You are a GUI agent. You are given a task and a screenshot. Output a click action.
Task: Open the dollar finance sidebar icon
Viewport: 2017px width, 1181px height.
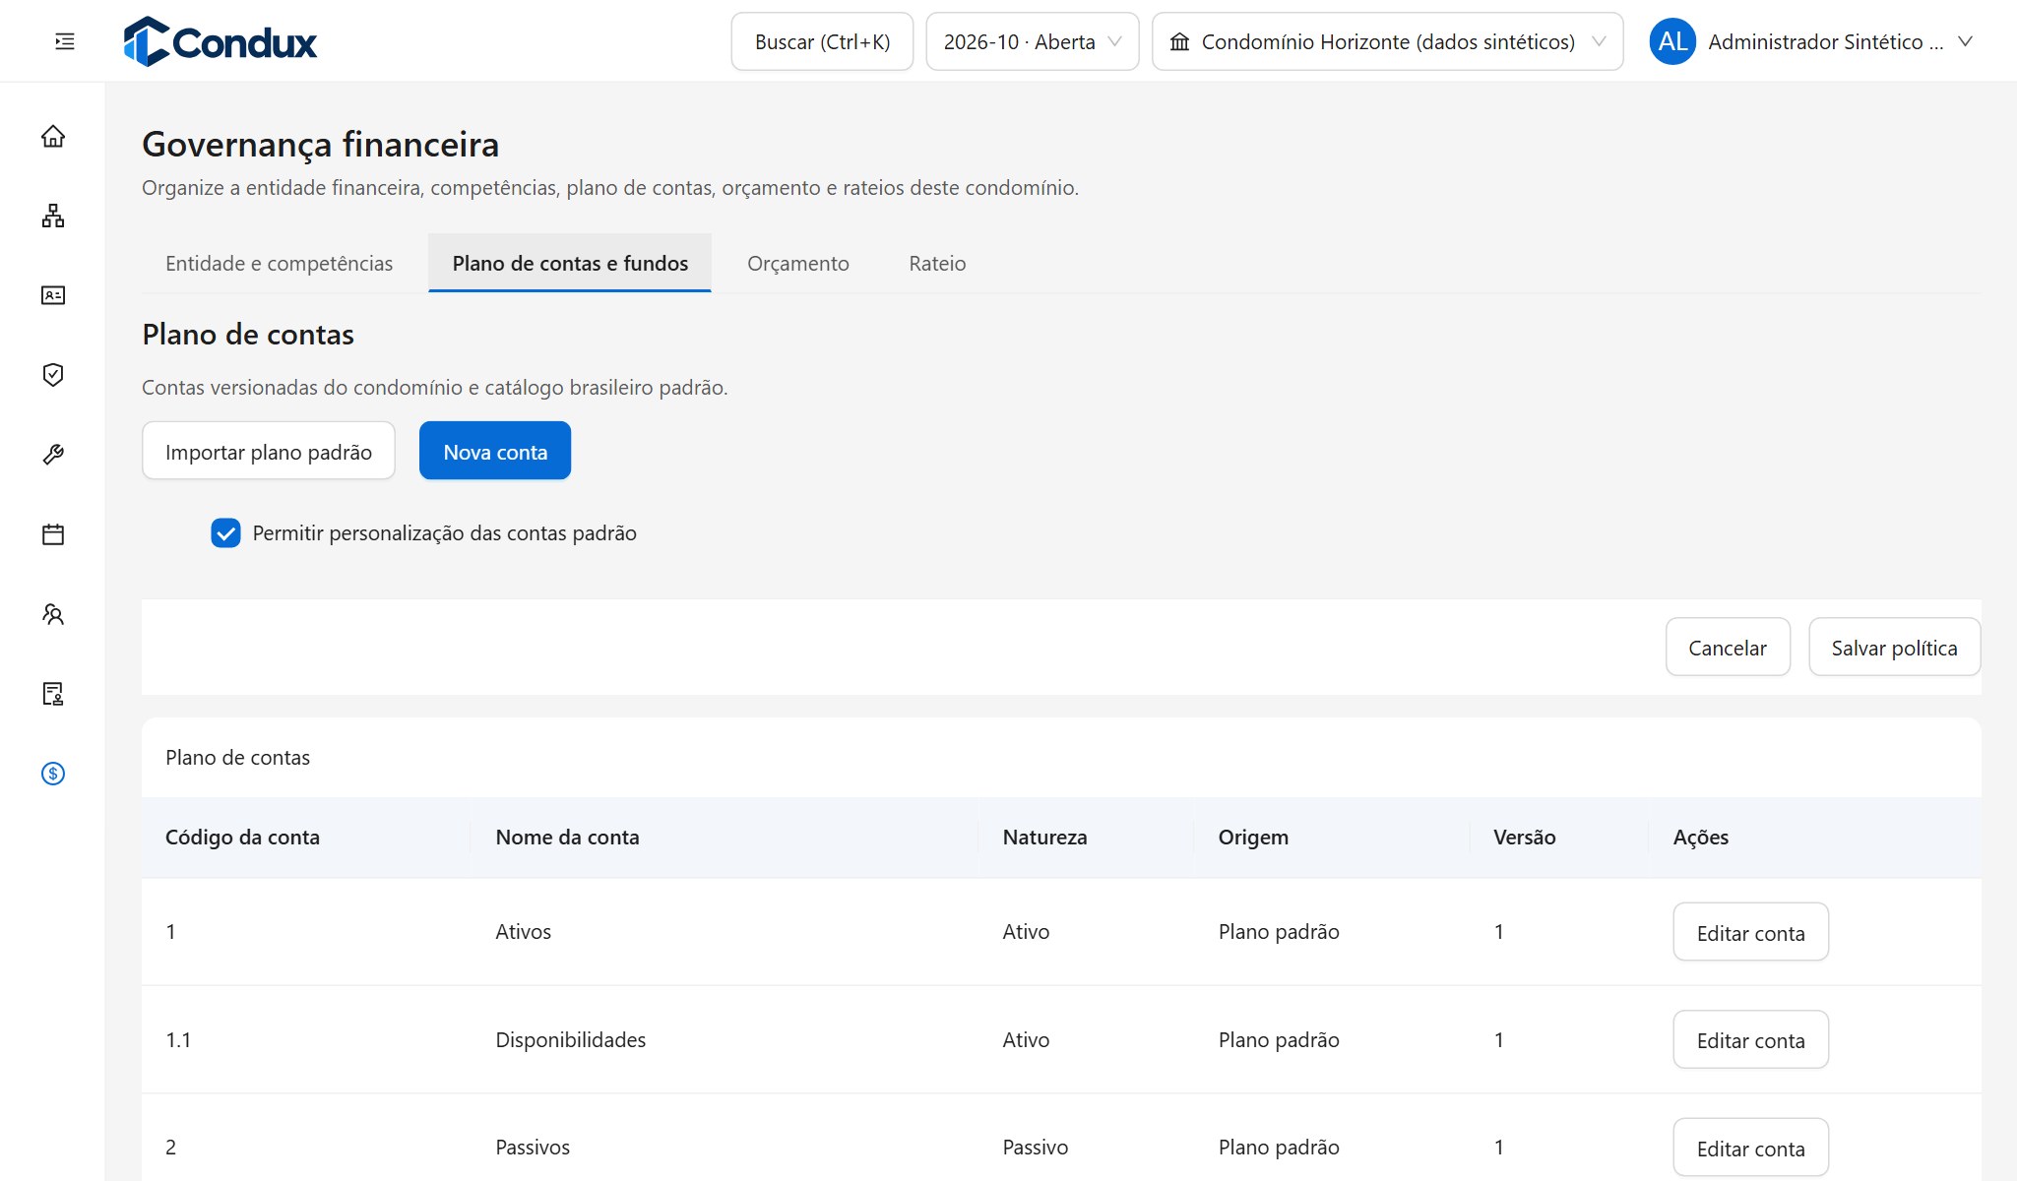pos(53,774)
